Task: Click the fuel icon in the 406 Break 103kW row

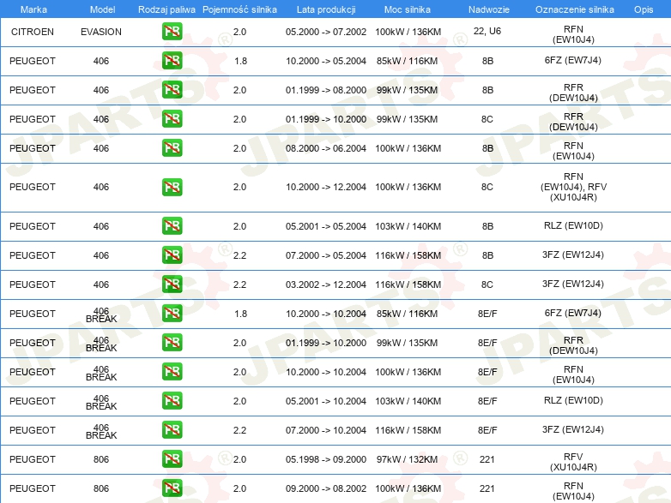Action: click(x=172, y=400)
